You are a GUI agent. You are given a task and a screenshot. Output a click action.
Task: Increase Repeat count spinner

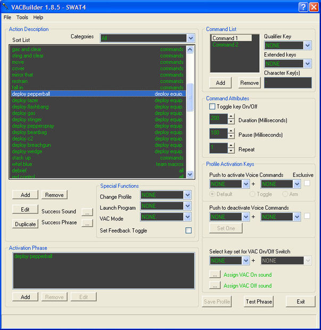(231, 145)
